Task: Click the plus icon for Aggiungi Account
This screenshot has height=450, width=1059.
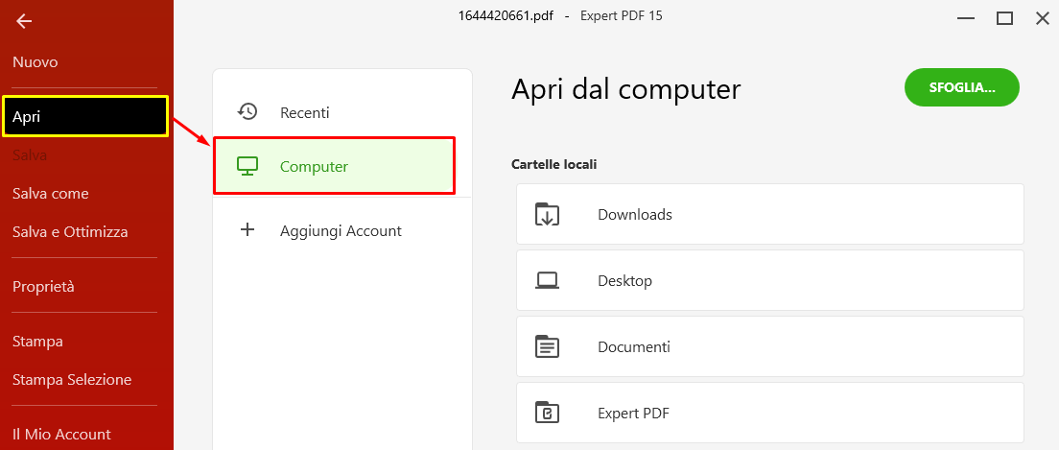Action: [247, 230]
